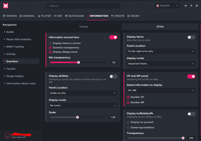
Task: Open the PLAYER tab
Action: (x=44, y=16)
